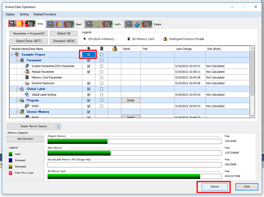The image size is (264, 197).
Task: Click the SD Memory Card column header icon
Action: click(101, 49)
